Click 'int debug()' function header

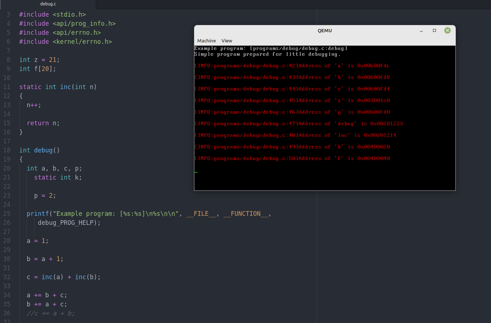[40, 150]
